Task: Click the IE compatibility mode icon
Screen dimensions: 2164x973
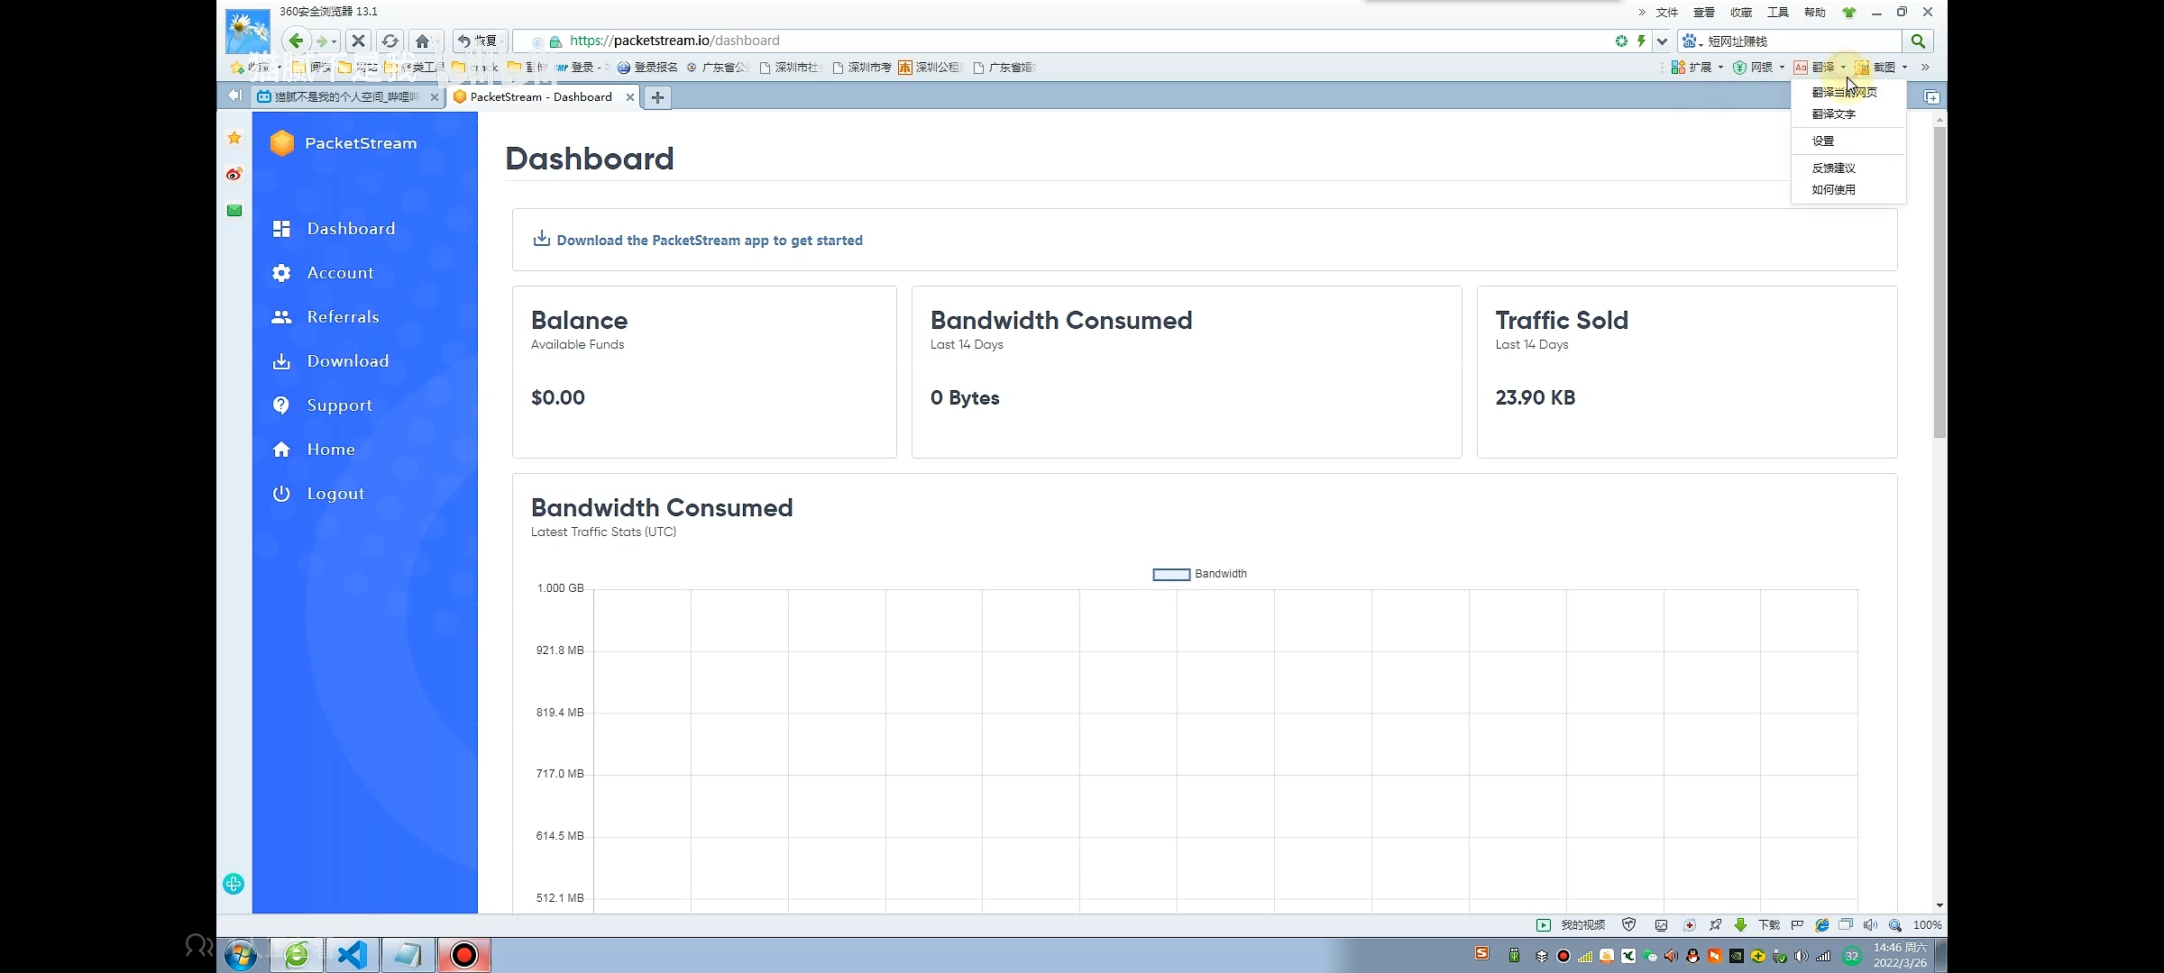Action: 1821,925
